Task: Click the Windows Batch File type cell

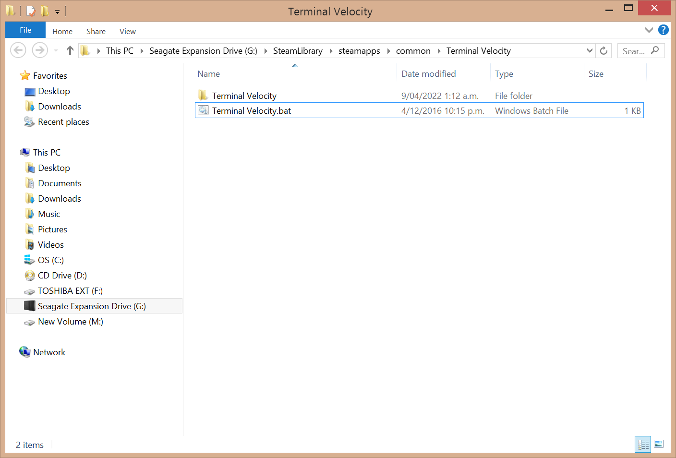Action: pyautogui.click(x=531, y=110)
